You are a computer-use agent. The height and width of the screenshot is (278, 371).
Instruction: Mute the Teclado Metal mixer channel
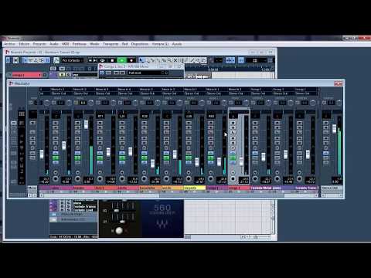point(255,123)
